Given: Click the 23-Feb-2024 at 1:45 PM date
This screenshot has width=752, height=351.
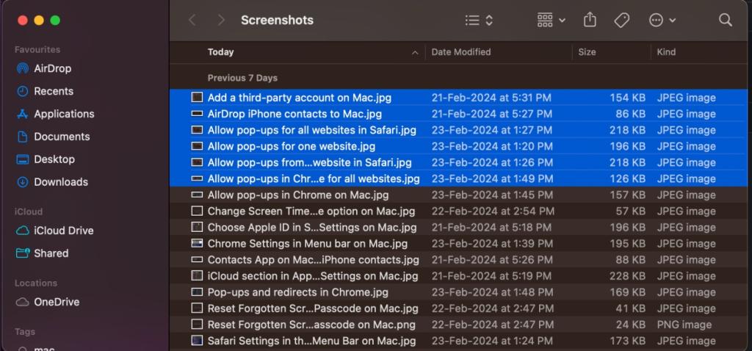Looking at the screenshot, I should coord(492,195).
